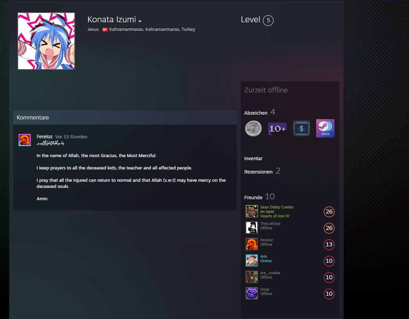Click the Konata Izumi profile picture
Screen dimensions: 409x319
coord(46,41)
